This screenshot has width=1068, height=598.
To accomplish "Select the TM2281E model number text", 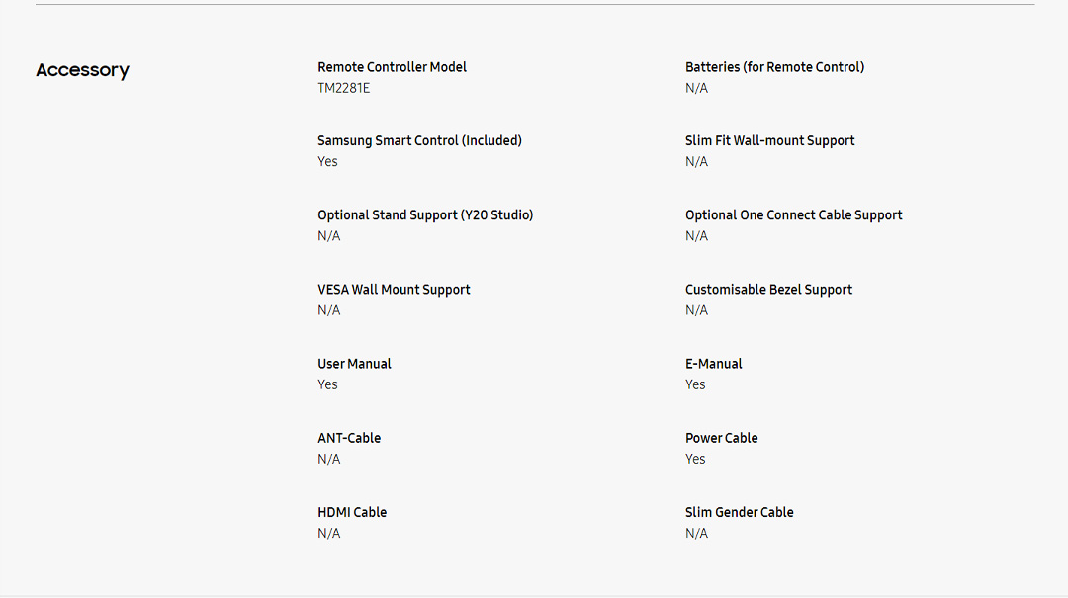I will point(344,88).
